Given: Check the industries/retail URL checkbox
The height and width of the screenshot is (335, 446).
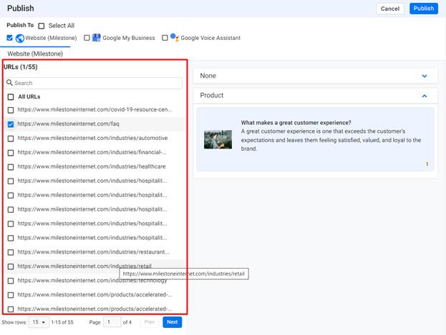Looking at the screenshot, I should click(x=11, y=266).
